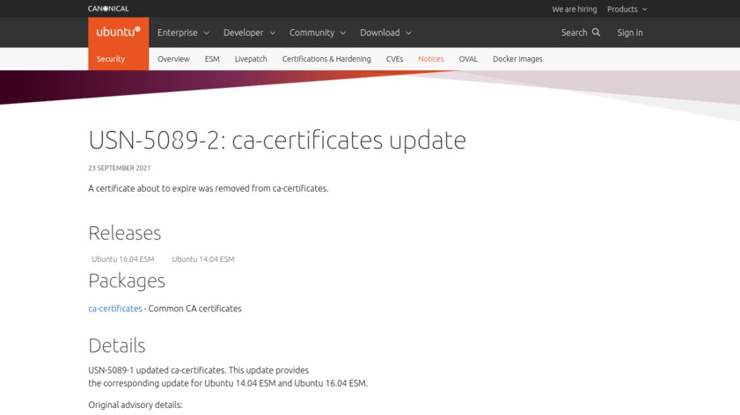This screenshot has width=740, height=415.
Task: Click the Details heading
Action: 116,346
